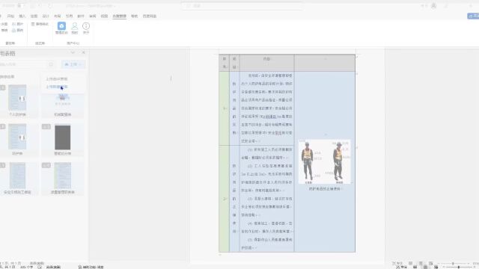Select second option in upload dropdown menu
This screenshot has width=479, height=269.
click(x=57, y=87)
